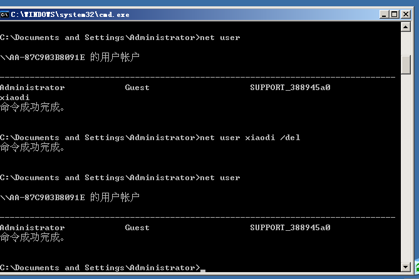Viewport: 419px width, 279px height.
Task: Click the first Administrator account entry
Action: point(32,88)
